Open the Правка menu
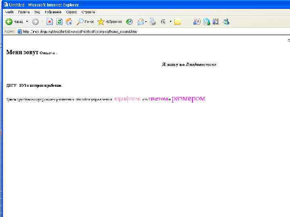This screenshot has width=290, height=217. pyautogui.click(x=24, y=12)
